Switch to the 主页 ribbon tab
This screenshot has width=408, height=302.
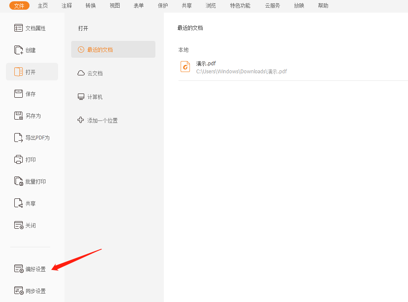43,5
